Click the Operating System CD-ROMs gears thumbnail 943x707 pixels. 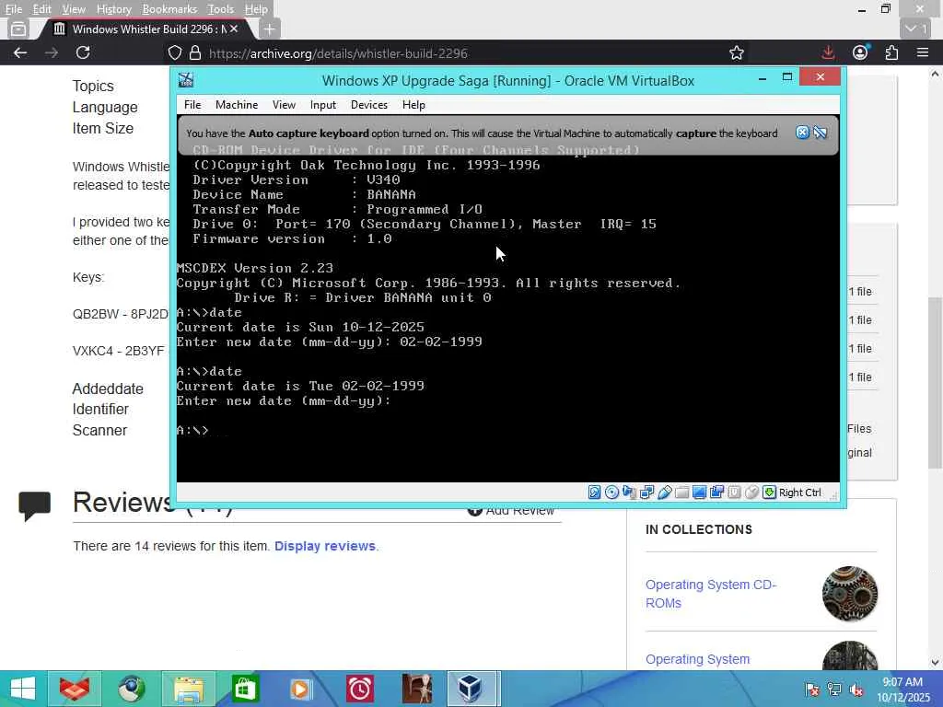coord(850,594)
